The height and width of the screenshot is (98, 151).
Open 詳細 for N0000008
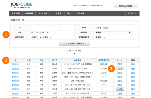coord(133,73)
